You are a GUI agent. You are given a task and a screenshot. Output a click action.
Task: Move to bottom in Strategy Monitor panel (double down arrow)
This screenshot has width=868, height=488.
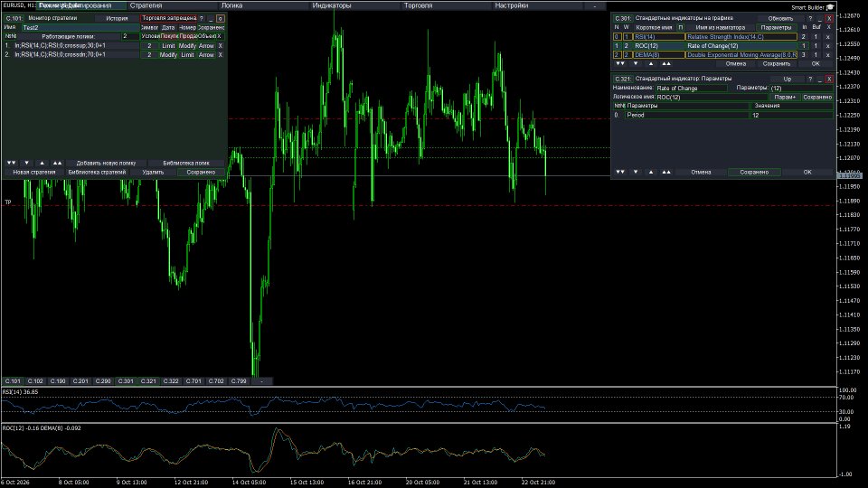pyautogui.click(x=11, y=164)
